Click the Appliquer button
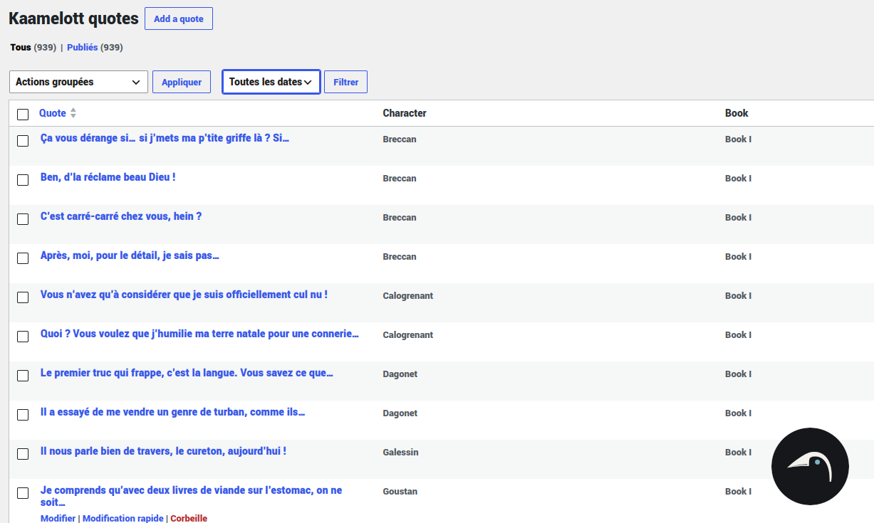The image size is (874, 523). 182,82
